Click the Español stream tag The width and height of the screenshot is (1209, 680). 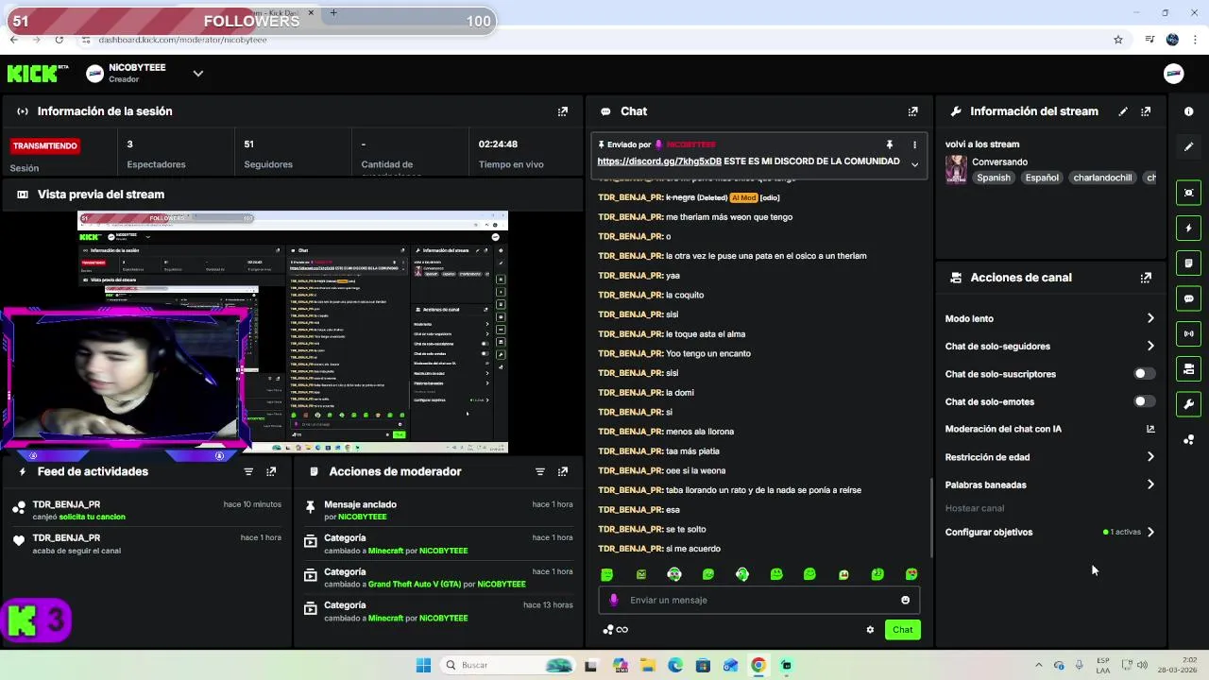pyautogui.click(x=1042, y=178)
